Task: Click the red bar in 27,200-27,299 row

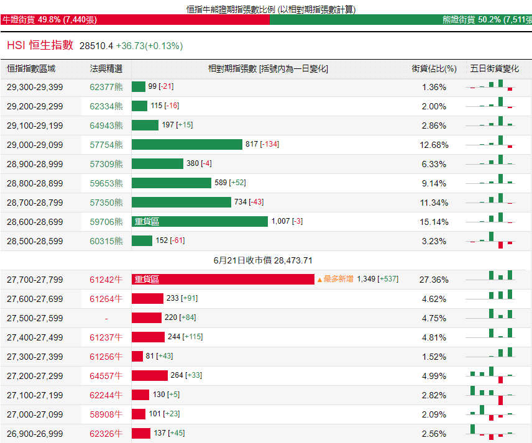Action: point(150,375)
